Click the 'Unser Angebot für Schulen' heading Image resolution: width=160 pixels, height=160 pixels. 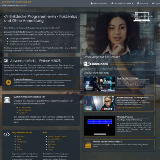[x=102, y=57]
